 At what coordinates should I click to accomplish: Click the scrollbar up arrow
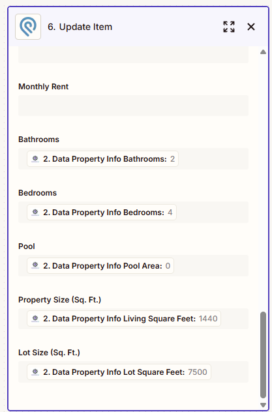[x=263, y=52]
